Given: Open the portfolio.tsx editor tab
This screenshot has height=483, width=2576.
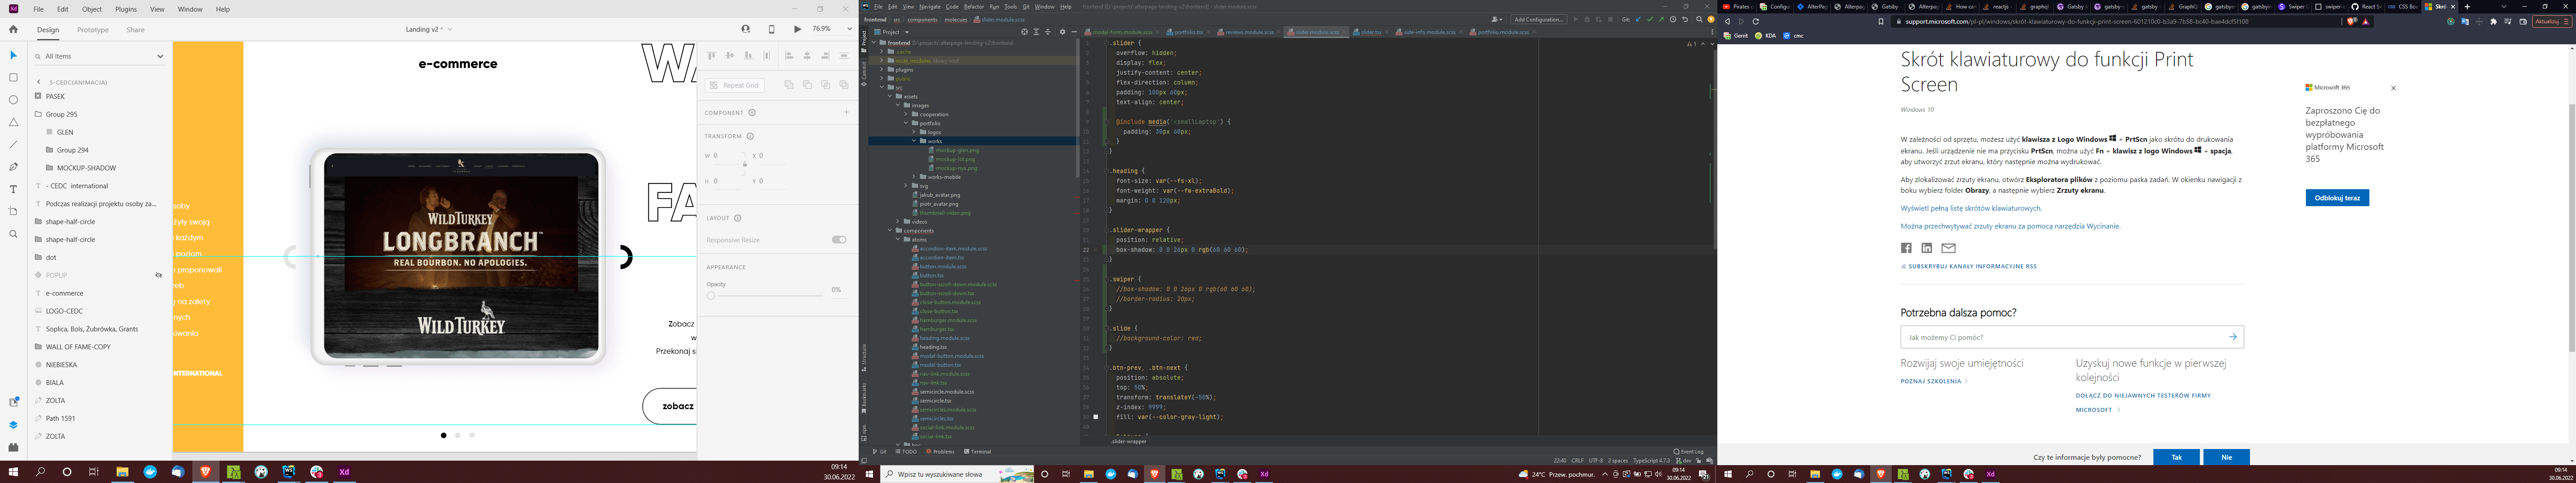Looking at the screenshot, I should pyautogui.click(x=1189, y=32).
